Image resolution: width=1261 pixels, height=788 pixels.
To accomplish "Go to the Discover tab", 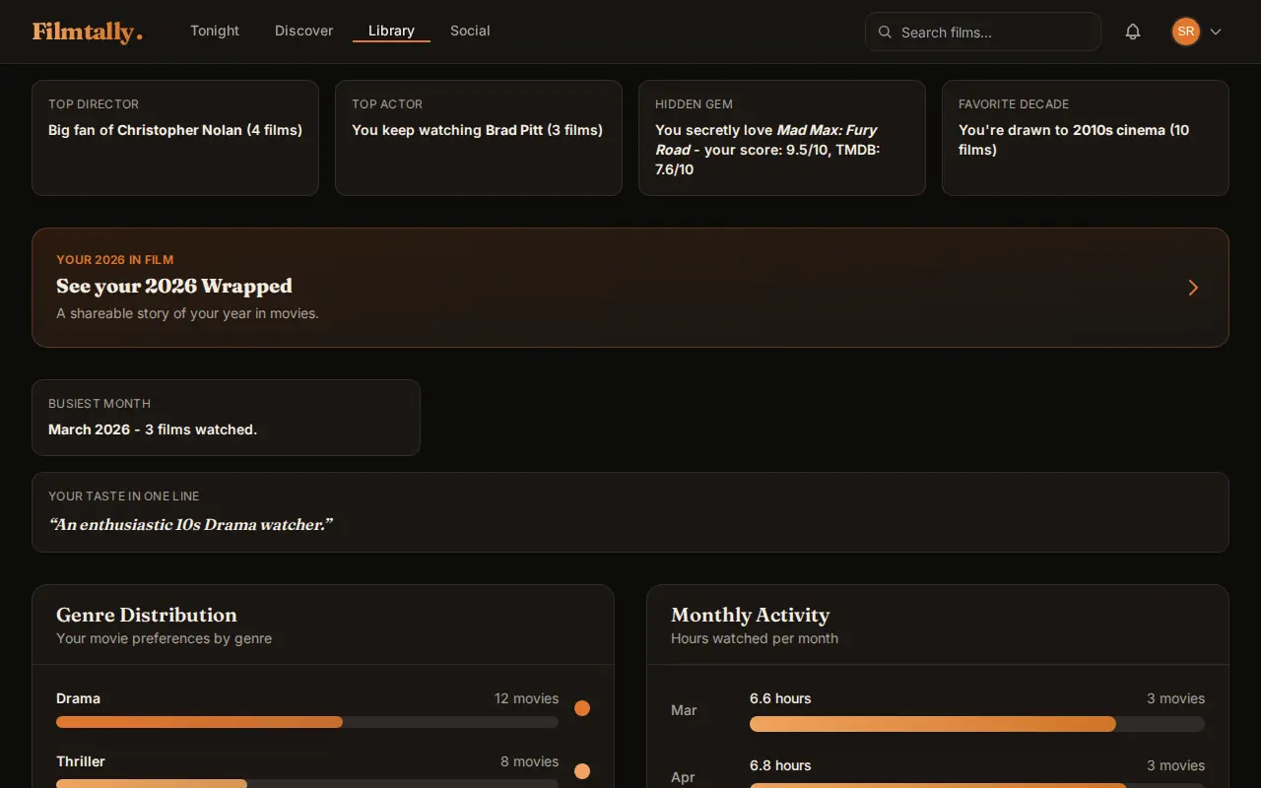I will (x=303, y=31).
